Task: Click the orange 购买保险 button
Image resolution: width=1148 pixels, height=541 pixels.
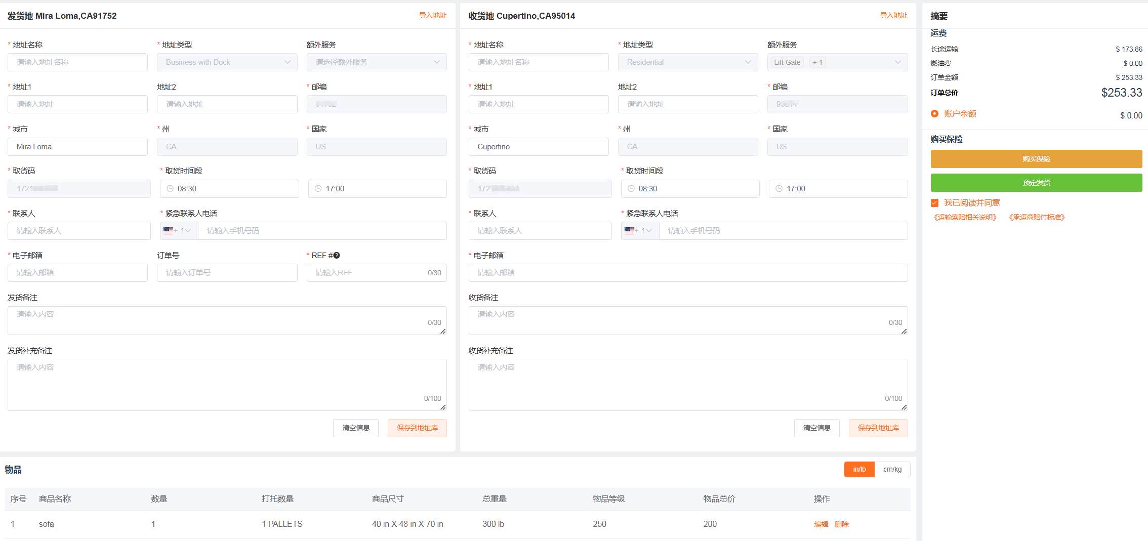Action: coord(1036,159)
